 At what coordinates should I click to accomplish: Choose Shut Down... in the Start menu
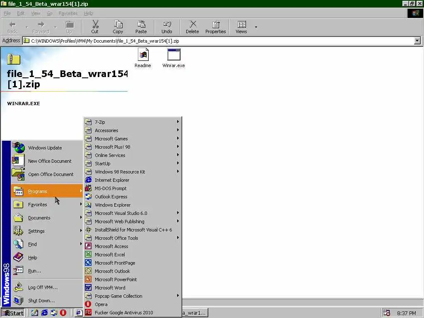pyautogui.click(x=47, y=301)
